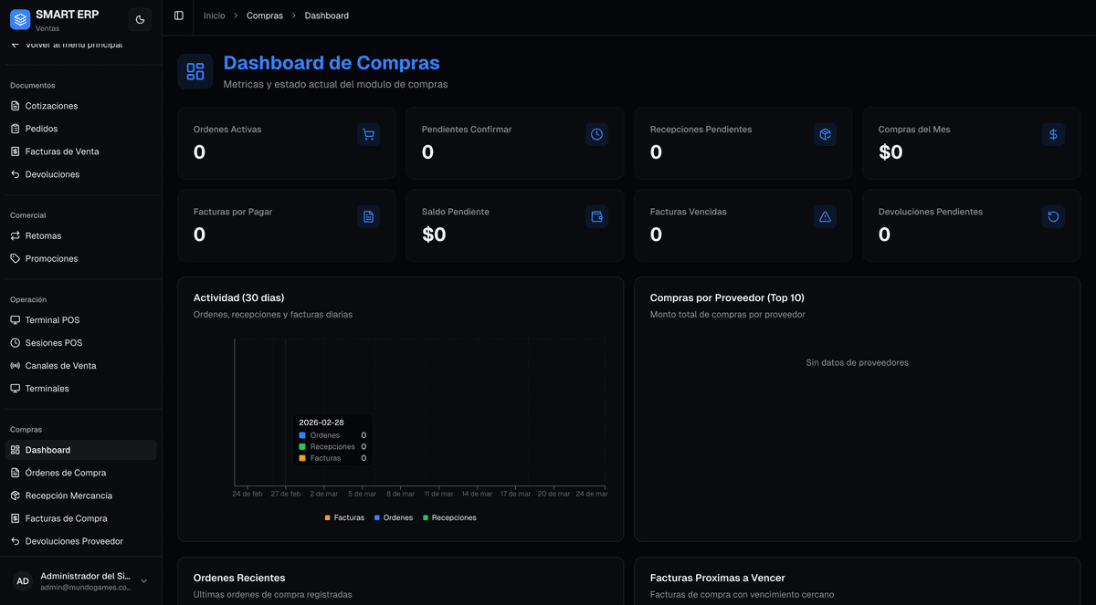The image size is (1096, 605).
Task: Click the refresh icon in Devoluciones Pendientes card
Action: click(x=1053, y=216)
